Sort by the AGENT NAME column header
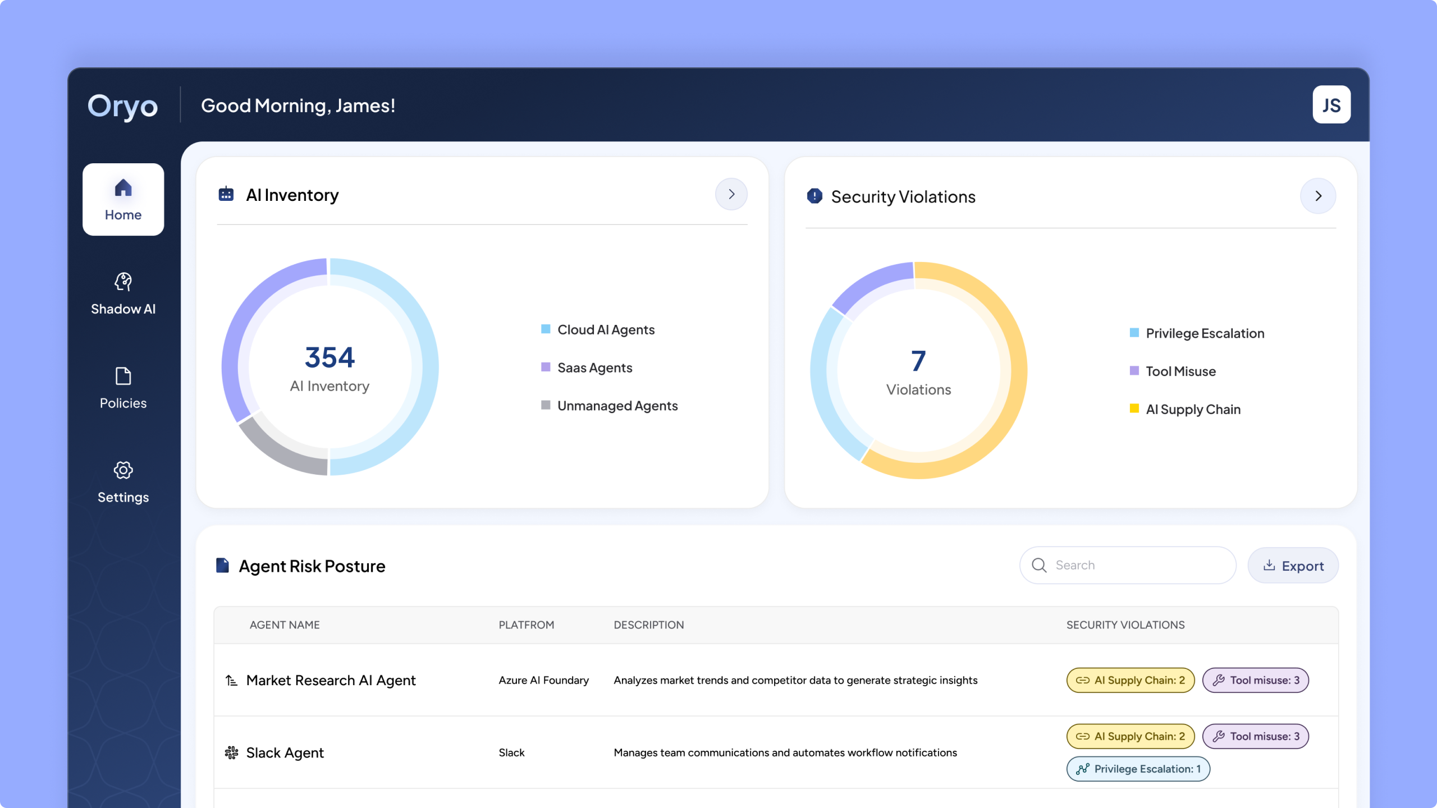1437x808 pixels. [x=285, y=625]
